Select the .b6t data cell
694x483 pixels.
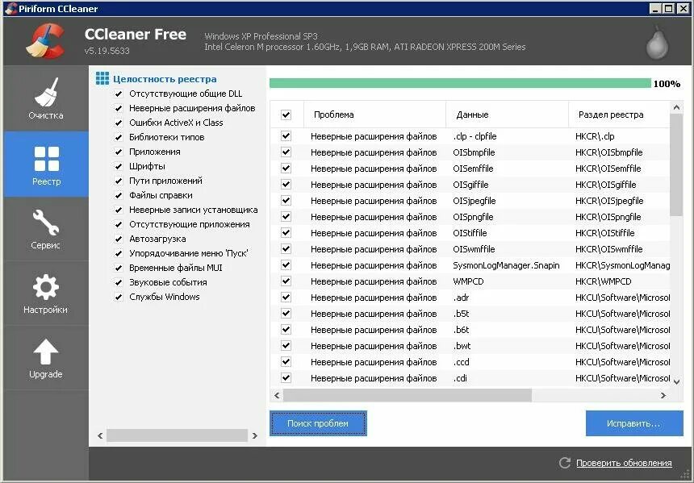[x=461, y=330]
